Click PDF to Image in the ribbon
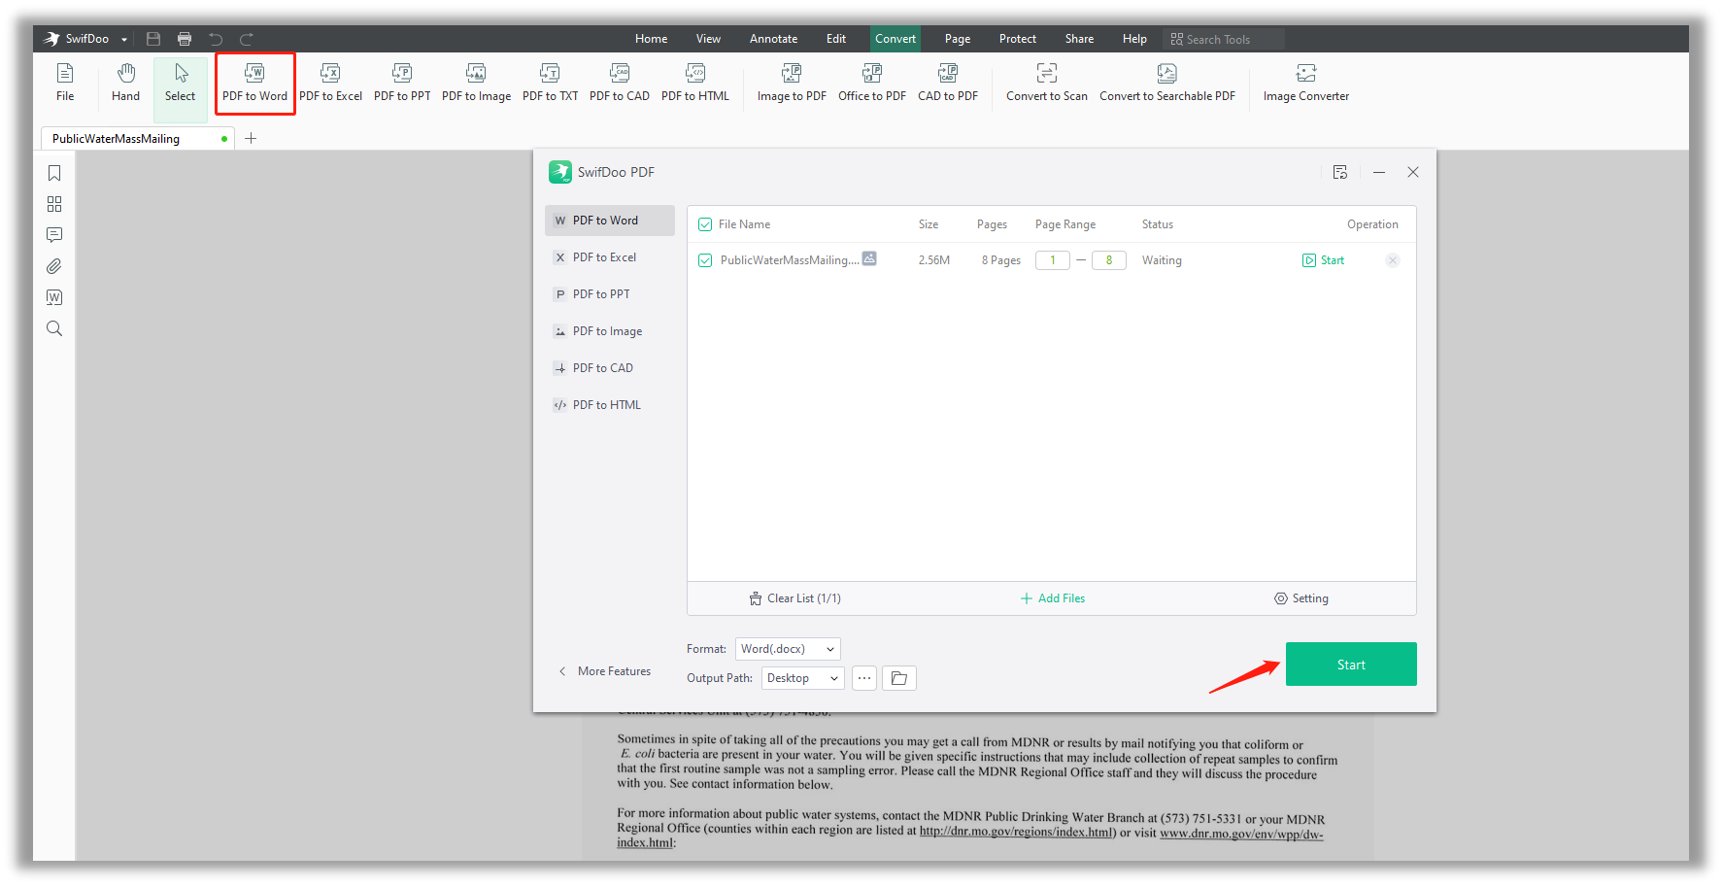 click(476, 83)
